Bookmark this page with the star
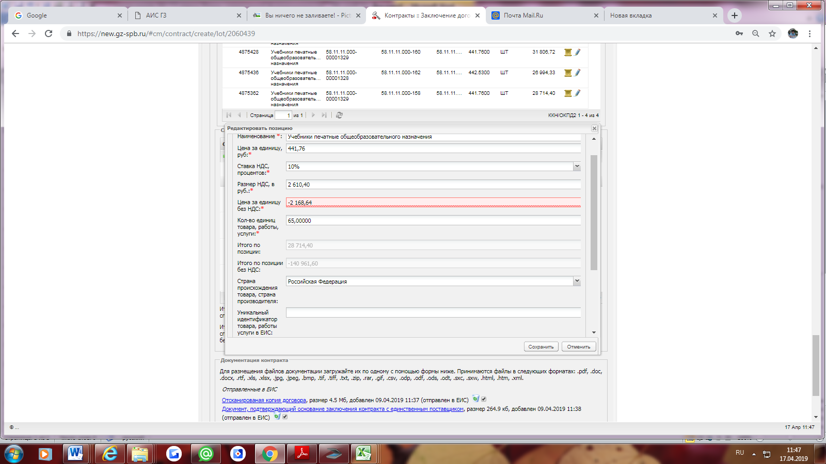This screenshot has height=464, width=826. 772,34
